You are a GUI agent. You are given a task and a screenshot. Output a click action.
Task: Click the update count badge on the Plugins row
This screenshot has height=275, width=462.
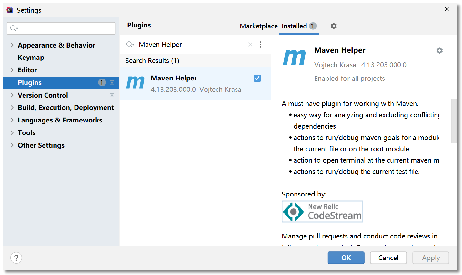tap(102, 83)
